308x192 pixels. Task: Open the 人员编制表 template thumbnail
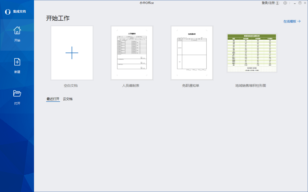click(x=132, y=53)
